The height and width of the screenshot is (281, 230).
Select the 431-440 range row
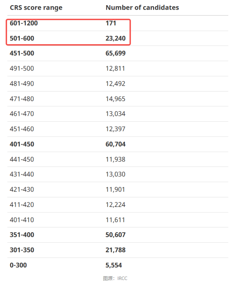pyautogui.click(x=118, y=174)
